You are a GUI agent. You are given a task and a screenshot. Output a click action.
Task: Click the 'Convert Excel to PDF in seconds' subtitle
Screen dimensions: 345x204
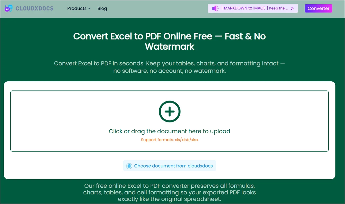tap(170, 67)
